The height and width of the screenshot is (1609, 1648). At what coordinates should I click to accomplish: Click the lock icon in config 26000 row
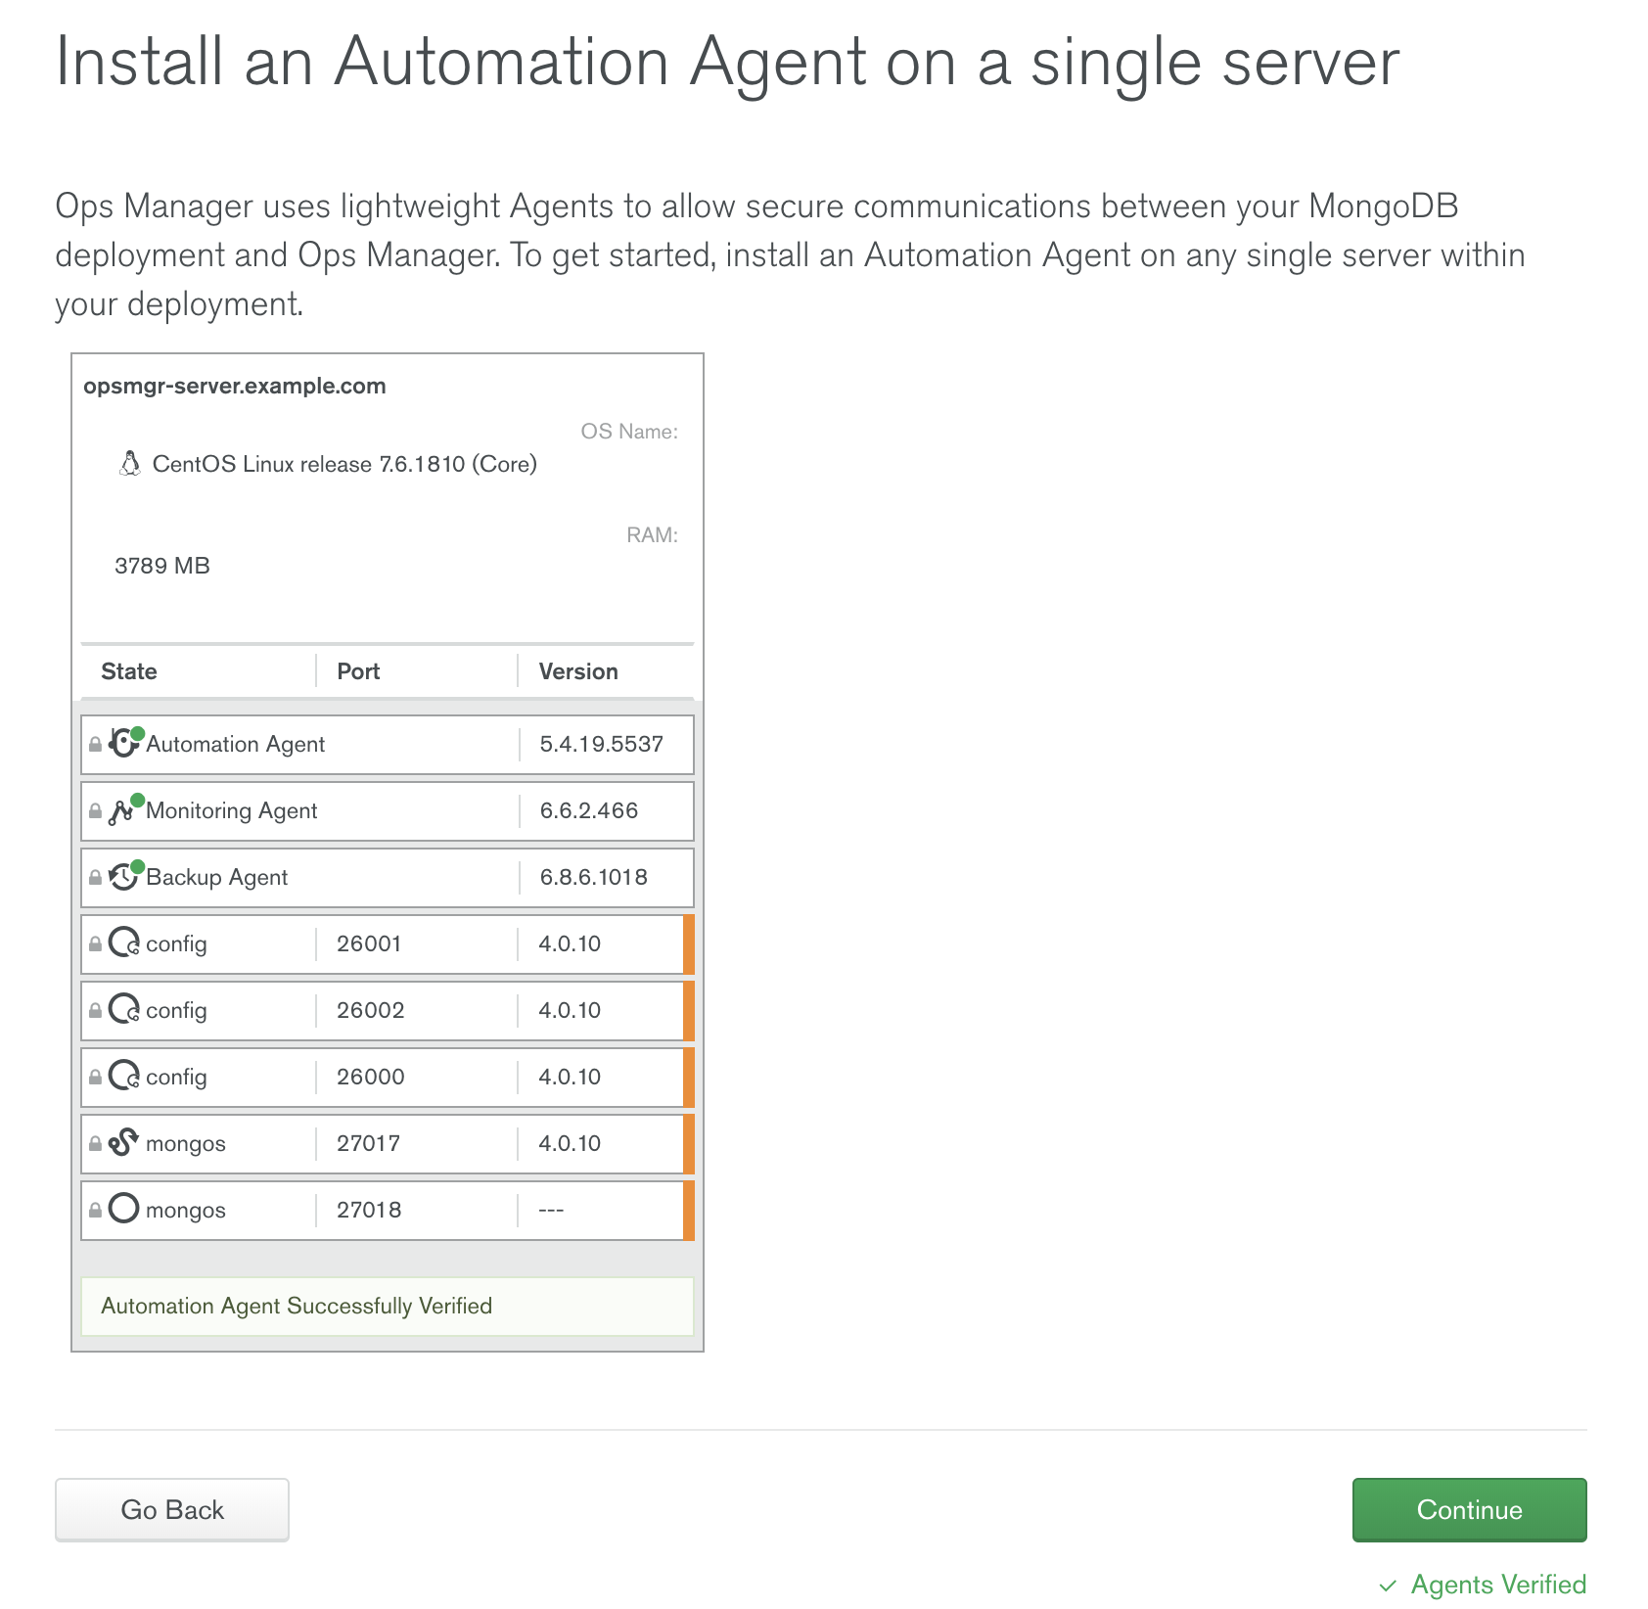click(95, 1078)
